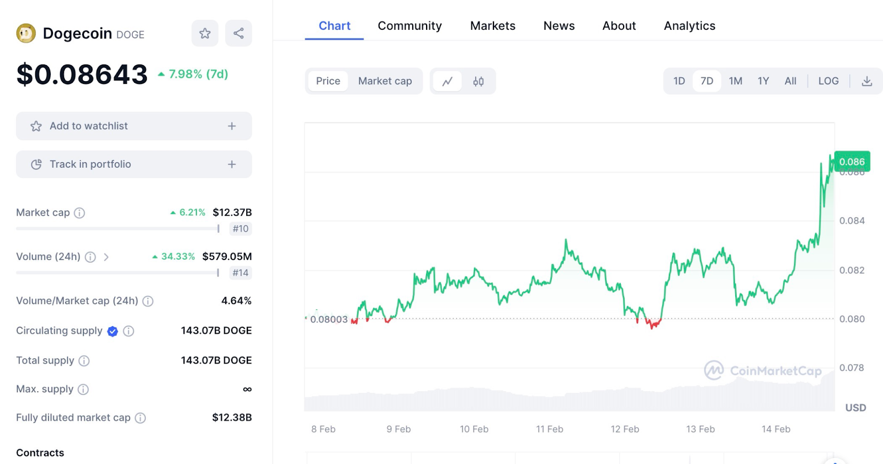
Task: Select the line chart view icon
Action: 448,82
